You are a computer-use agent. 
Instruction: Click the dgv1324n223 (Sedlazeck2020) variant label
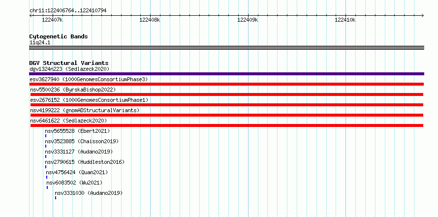[x=69, y=69]
